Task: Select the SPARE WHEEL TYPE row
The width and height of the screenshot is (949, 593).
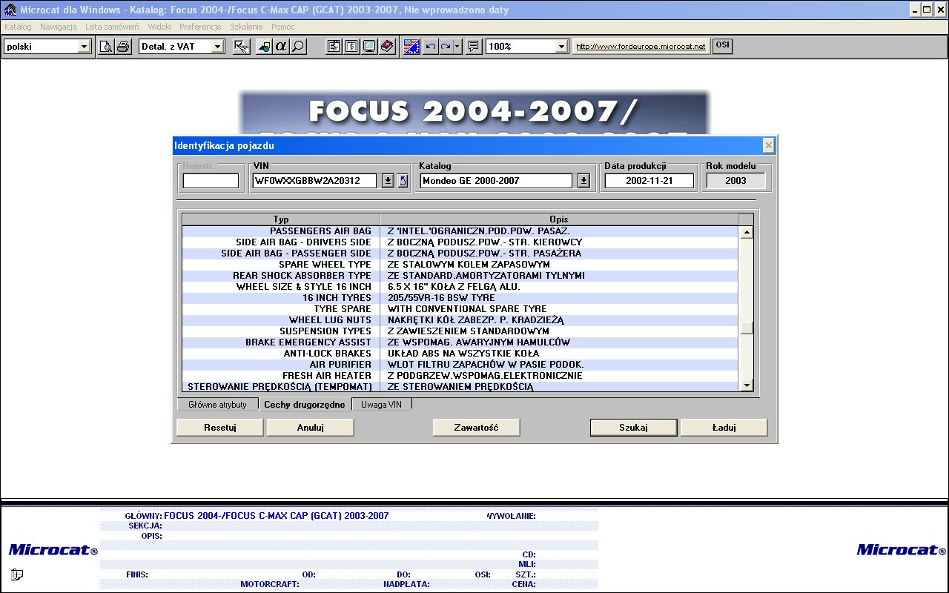Action: 460,265
